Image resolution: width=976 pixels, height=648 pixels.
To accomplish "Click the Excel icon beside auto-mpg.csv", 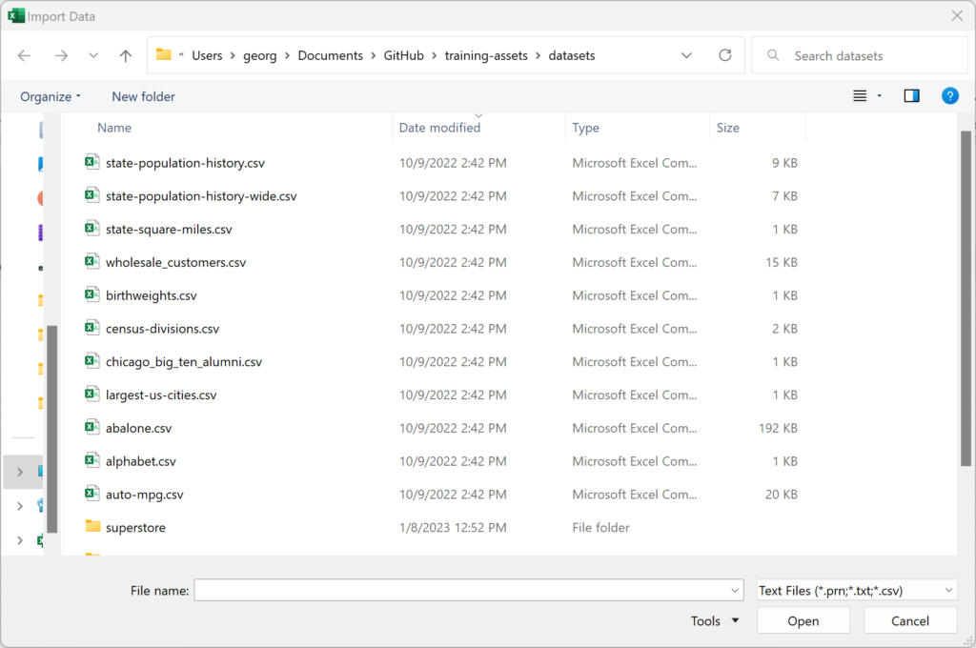I will coord(91,495).
